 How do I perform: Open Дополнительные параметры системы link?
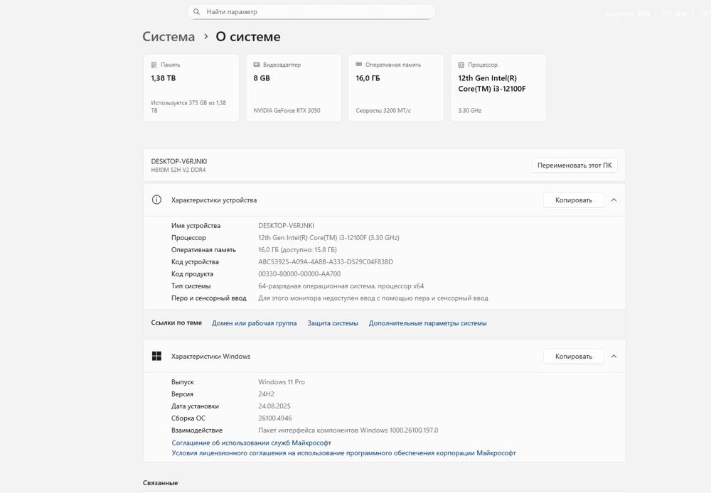coord(427,323)
